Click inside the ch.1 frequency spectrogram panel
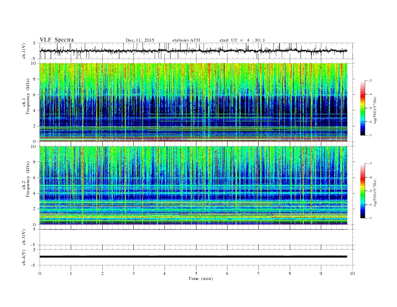This screenshot has height=307, width=397. pyautogui.click(x=193, y=102)
